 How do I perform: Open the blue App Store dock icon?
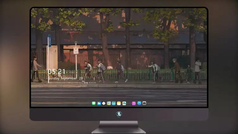[x=139, y=103]
